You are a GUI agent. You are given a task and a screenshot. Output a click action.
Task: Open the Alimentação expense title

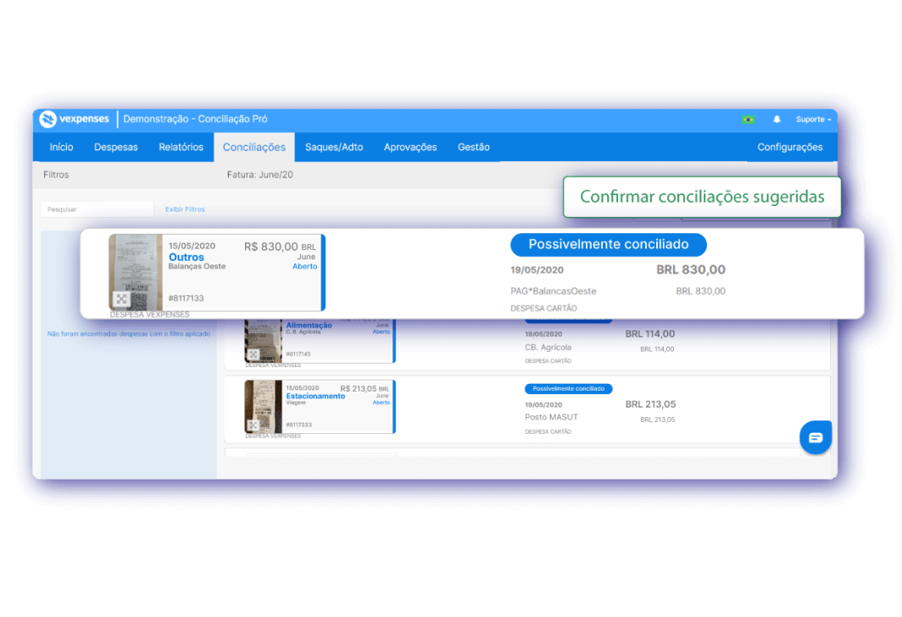pyautogui.click(x=309, y=325)
